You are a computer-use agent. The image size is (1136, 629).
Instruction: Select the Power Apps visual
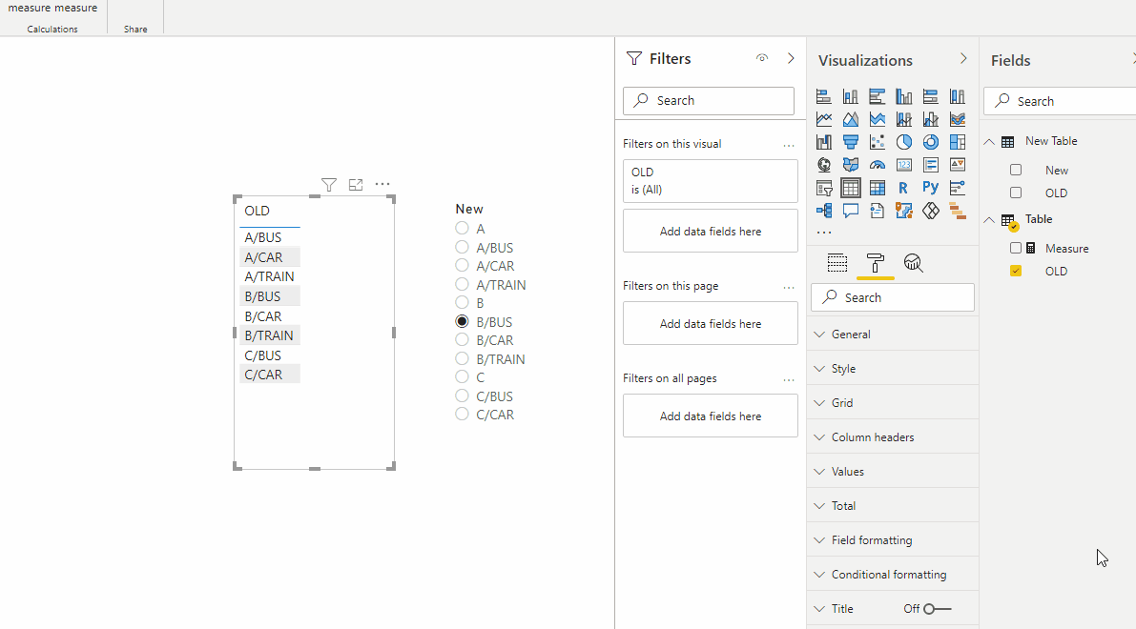[931, 211]
